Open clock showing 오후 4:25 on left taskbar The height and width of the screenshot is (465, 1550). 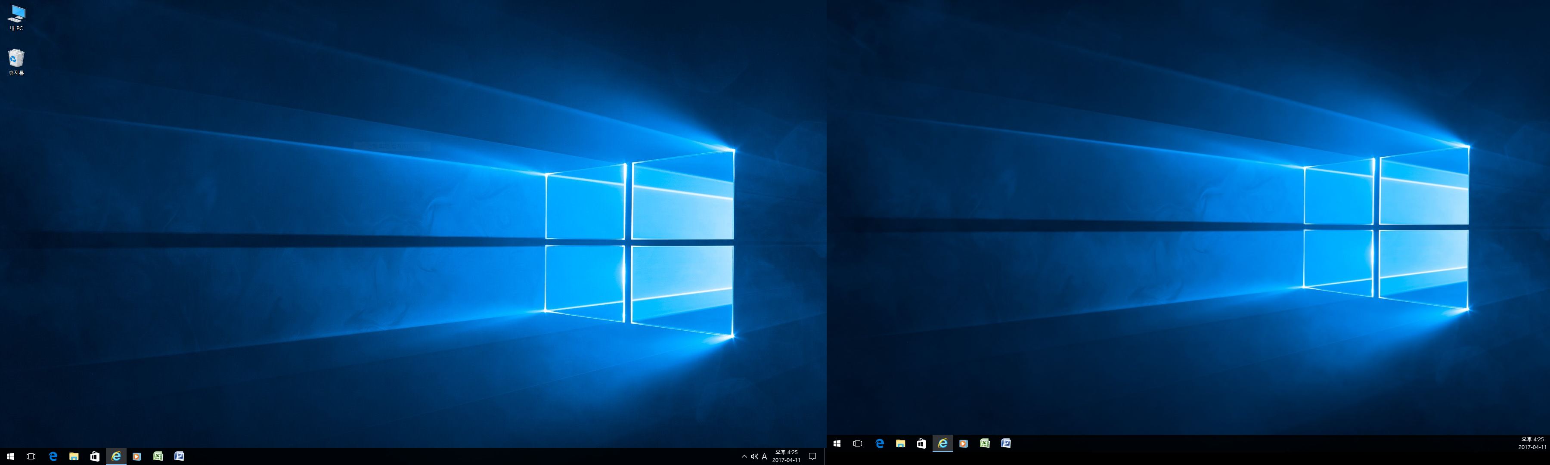787,456
